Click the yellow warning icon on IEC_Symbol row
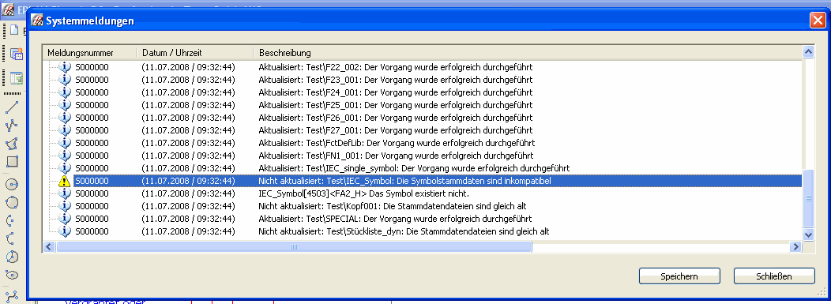This screenshot has height=304, width=831. point(64,181)
